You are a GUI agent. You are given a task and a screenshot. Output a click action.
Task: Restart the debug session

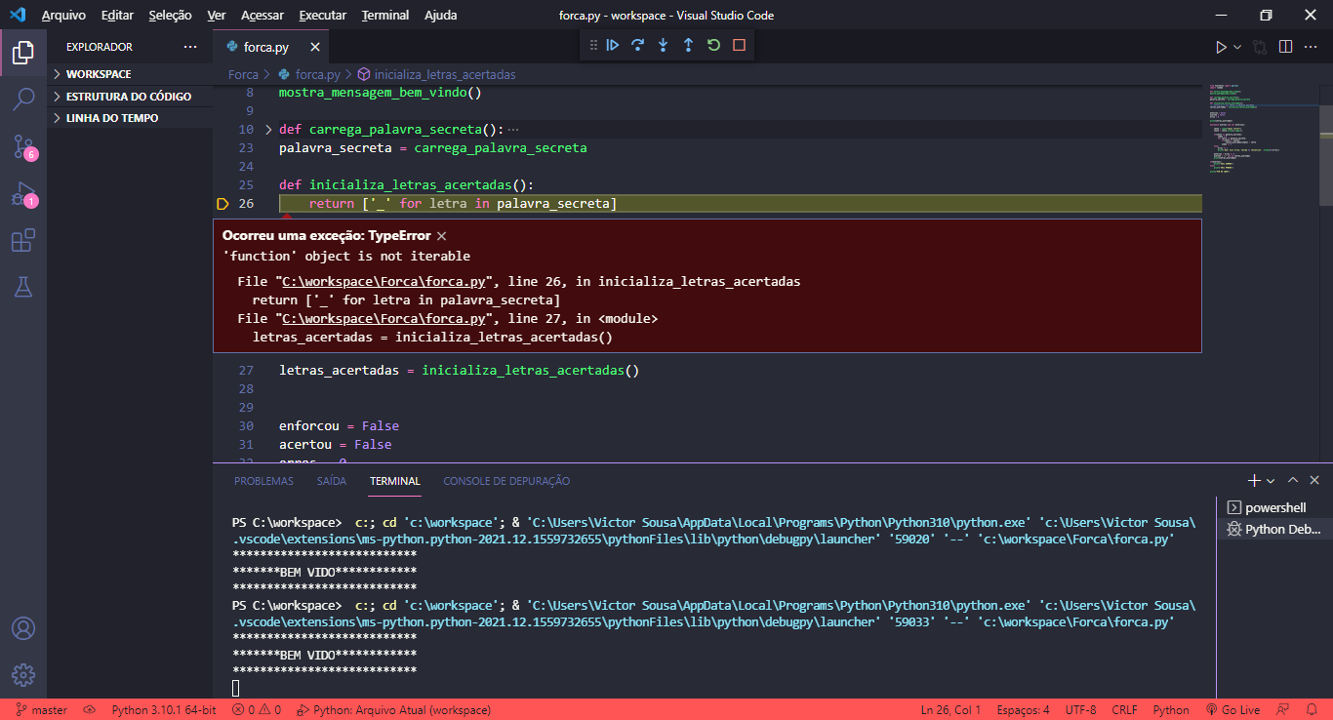(713, 45)
